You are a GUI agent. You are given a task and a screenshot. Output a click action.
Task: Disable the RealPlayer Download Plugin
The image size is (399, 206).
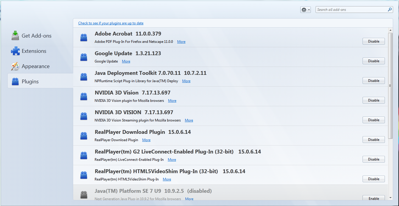(374, 140)
